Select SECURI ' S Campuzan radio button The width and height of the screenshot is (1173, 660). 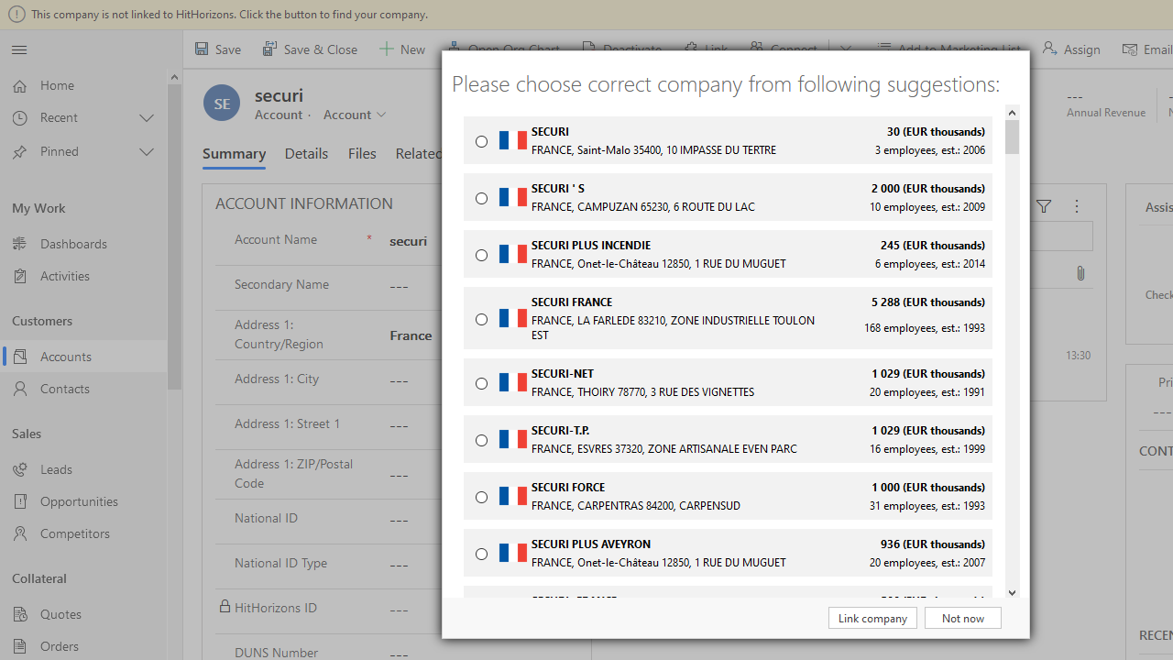481,198
